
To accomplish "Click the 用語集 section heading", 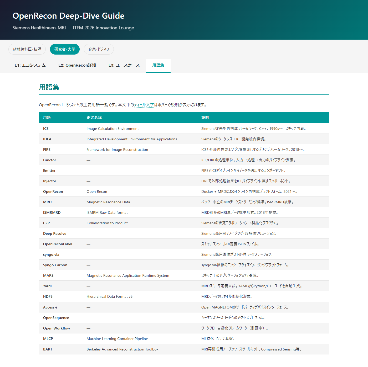I will [x=49, y=87].
